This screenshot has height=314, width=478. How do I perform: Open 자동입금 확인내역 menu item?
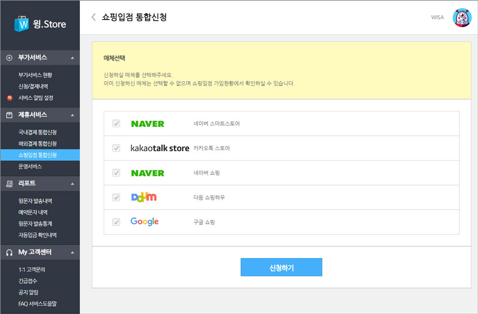[x=37, y=235]
